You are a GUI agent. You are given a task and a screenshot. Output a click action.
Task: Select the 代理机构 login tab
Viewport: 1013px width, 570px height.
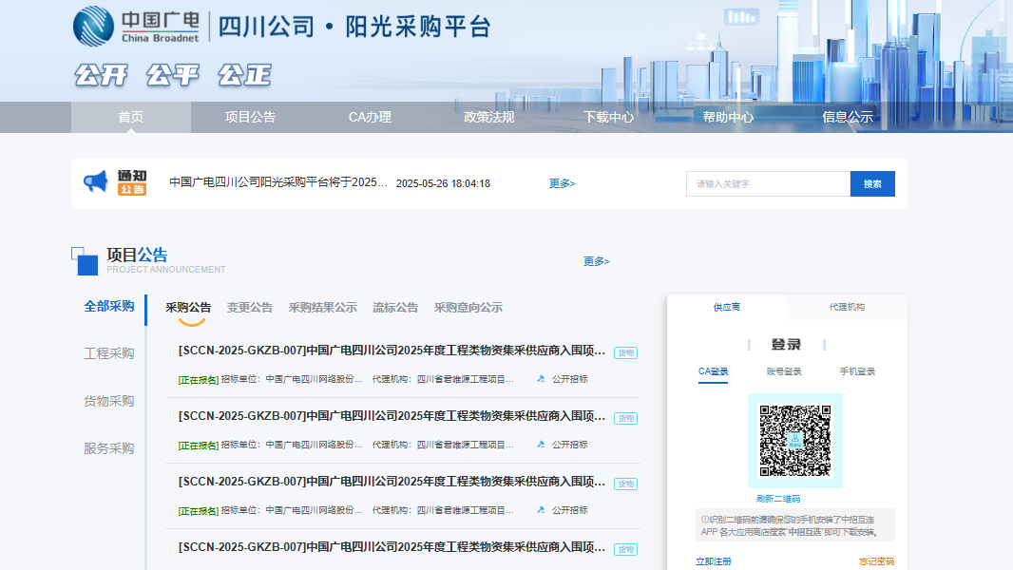(847, 307)
